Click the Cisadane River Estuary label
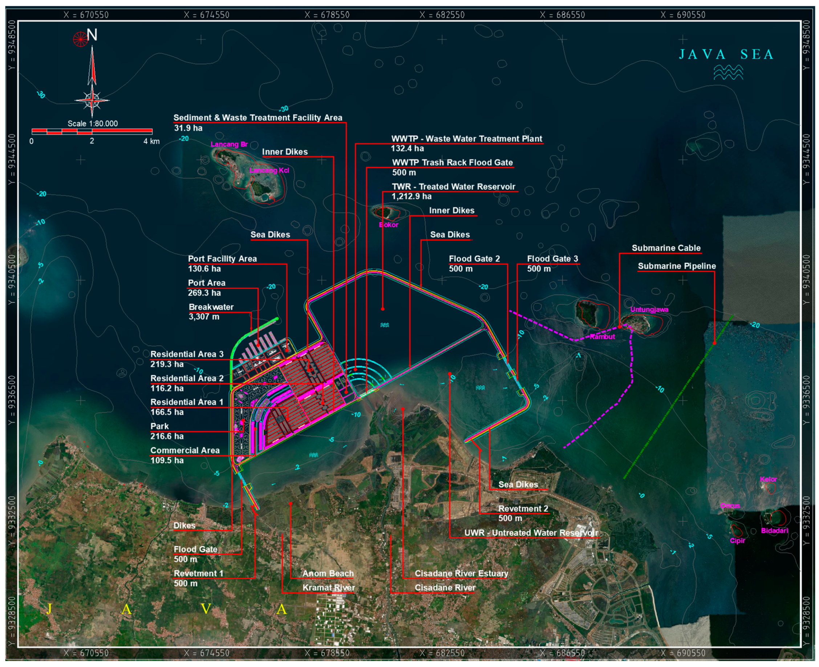 (x=461, y=573)
